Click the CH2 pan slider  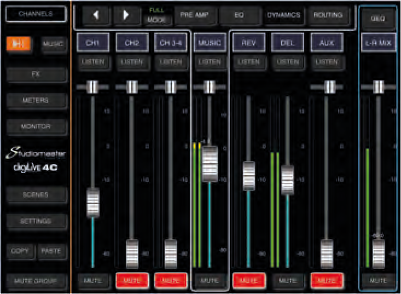tap(132, 87)
